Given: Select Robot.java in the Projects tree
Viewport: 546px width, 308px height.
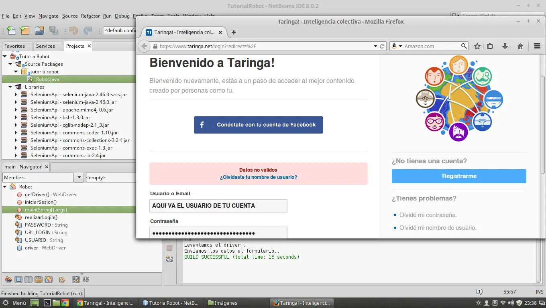Looking at the screenshot, I should [x=47, y=79].
